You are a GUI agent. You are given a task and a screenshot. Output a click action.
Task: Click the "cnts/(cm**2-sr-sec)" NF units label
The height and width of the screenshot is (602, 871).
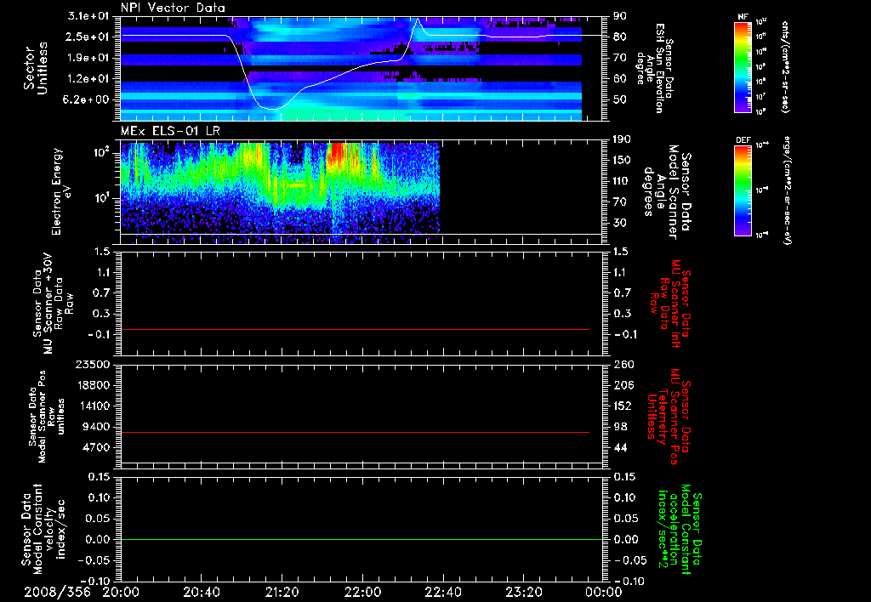click(785, 66)
